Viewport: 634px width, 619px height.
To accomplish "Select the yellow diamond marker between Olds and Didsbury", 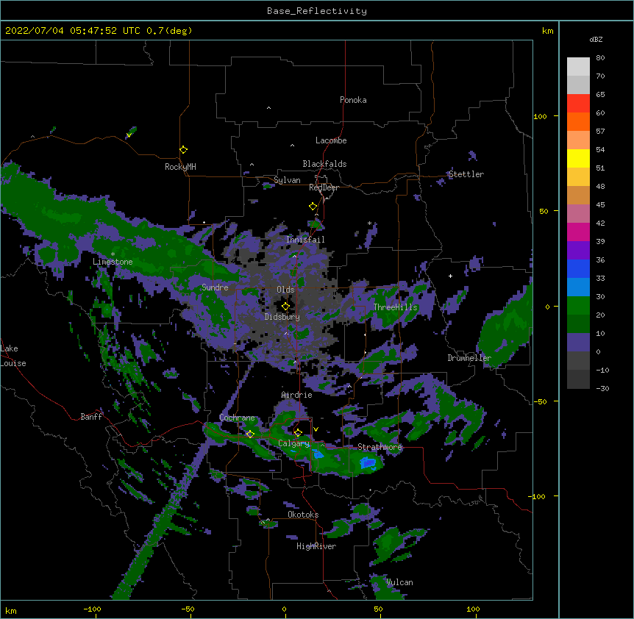I will pyautogui.click(x=285, y=306).
